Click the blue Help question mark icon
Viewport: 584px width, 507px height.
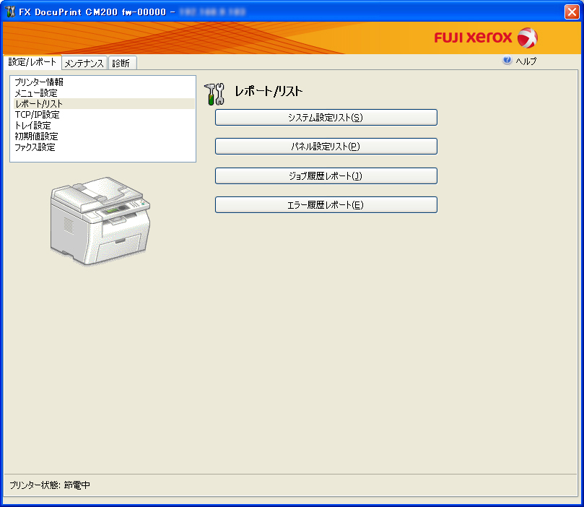click(x=507, y=61)
